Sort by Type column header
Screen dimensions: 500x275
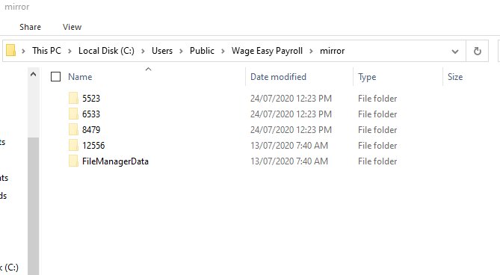pos(367,77)
